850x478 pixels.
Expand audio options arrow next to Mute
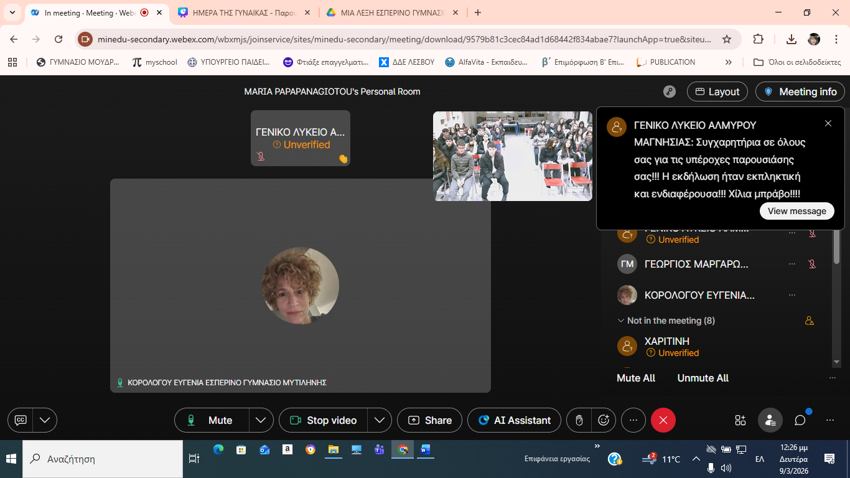[261, 420]
